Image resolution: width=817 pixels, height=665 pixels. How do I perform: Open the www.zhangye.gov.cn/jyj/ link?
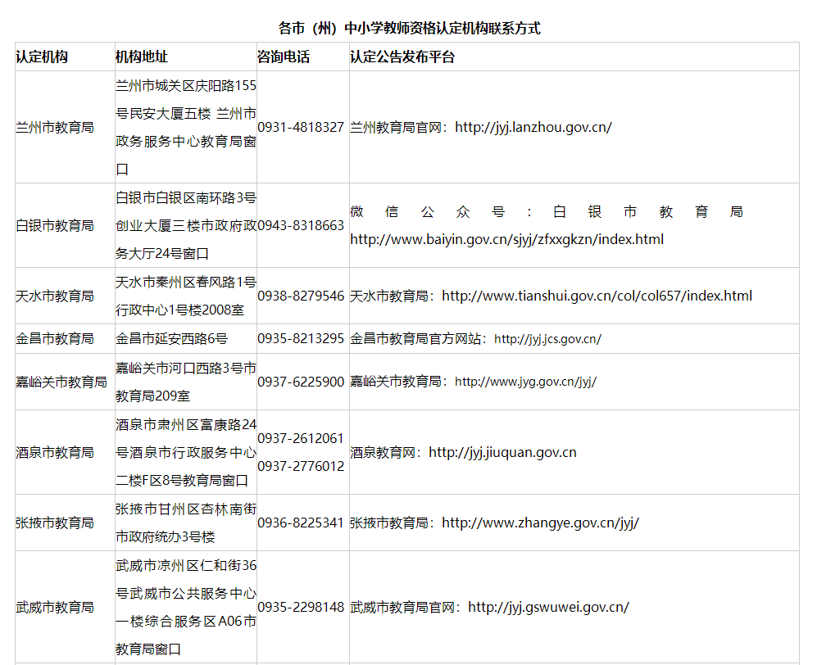(540, 522)
